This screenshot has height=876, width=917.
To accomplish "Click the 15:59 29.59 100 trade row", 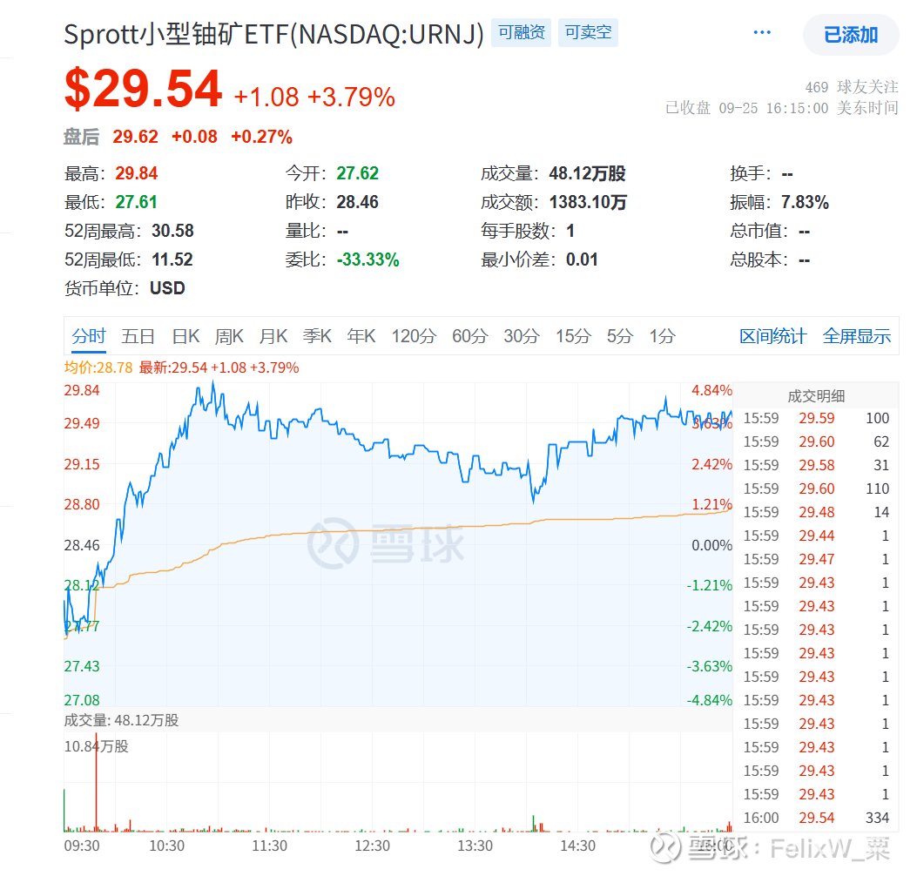I will (x=816, y=419).
